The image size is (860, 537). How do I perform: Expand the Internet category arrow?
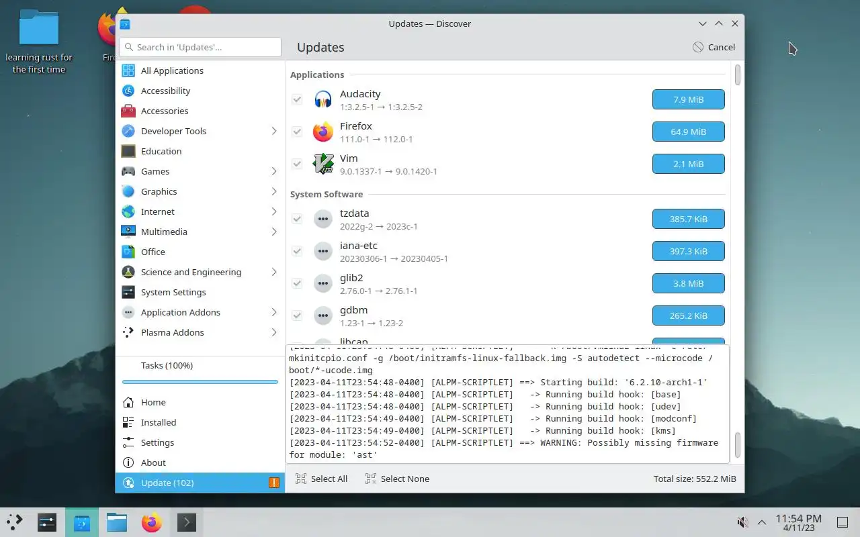click(x=274, y=211)
